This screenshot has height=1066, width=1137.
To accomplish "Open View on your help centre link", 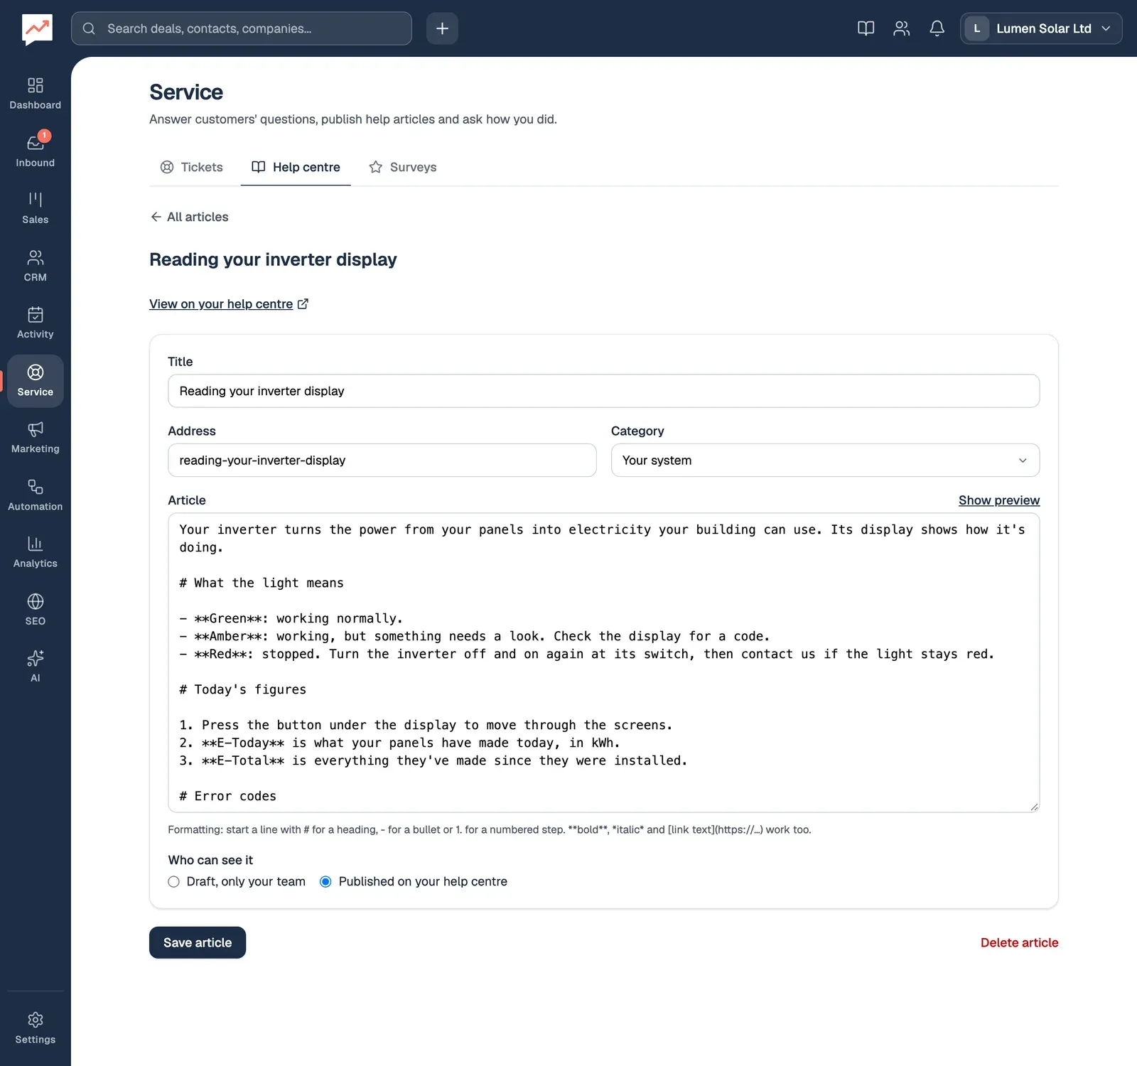I will [x=229, y=304].
